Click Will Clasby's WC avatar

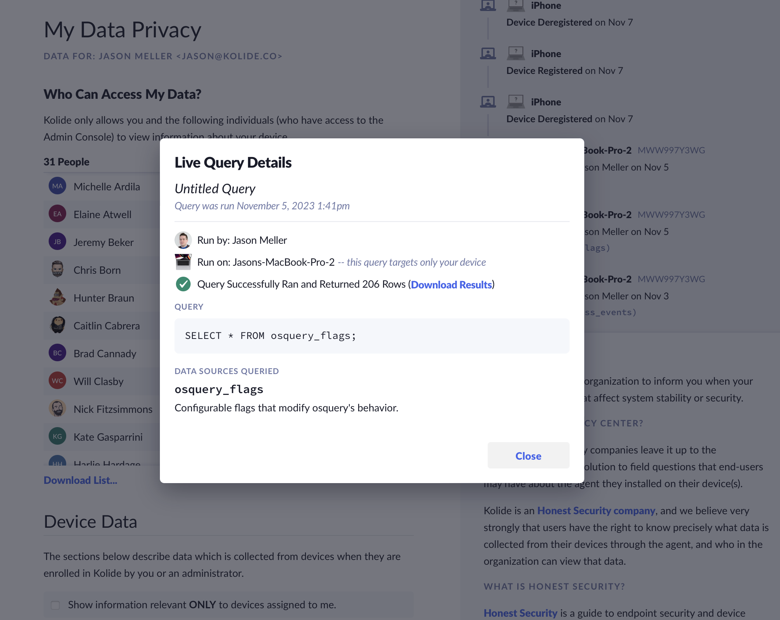tap(57, 381)
